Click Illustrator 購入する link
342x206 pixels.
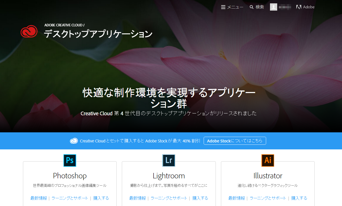[299, 198]
